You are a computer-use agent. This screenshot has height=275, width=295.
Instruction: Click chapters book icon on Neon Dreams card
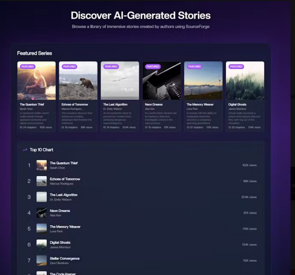pyautogui.click(x=146, y=128)
